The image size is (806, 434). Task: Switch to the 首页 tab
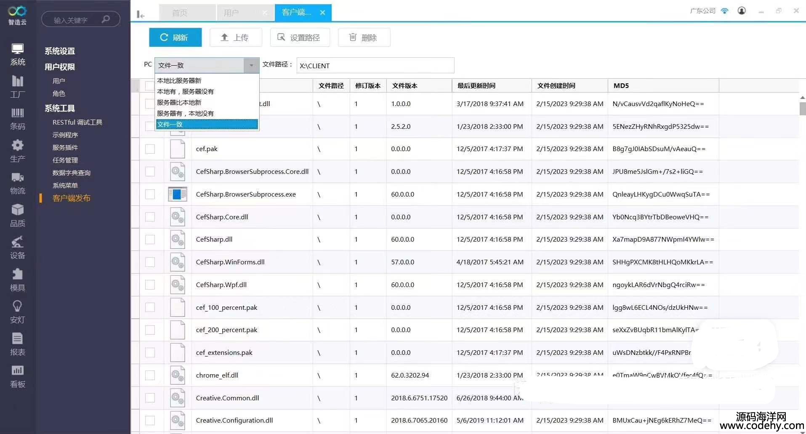point(180,13)
